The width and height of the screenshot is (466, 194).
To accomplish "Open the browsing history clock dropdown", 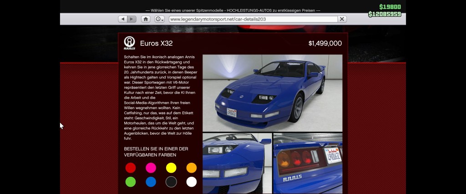I will tap(160, 19).
